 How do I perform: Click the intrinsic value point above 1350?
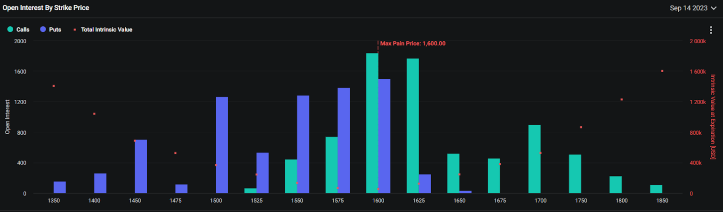(54, 86)
